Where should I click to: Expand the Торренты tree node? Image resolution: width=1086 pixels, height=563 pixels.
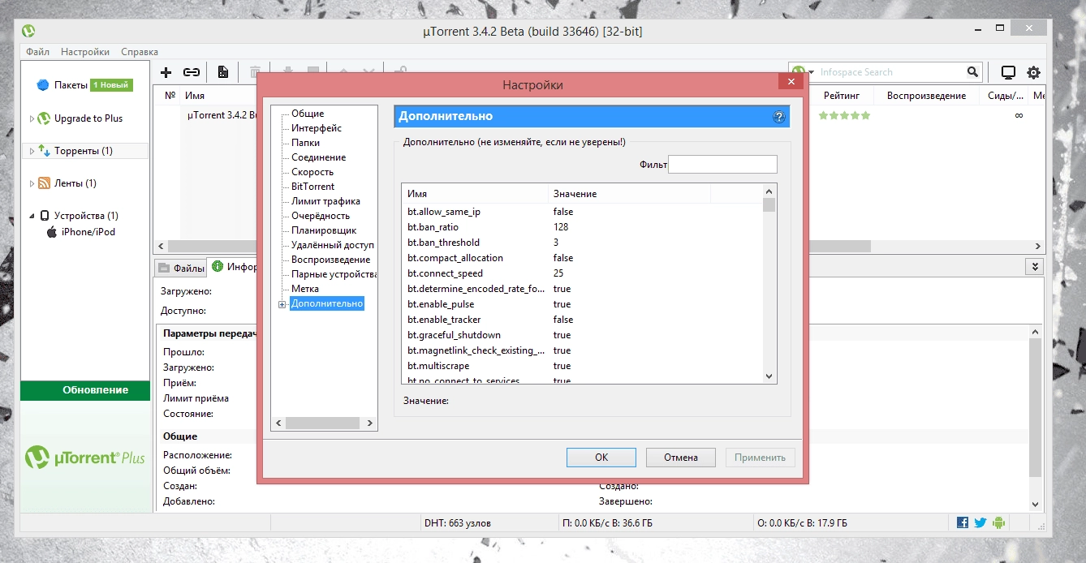click(32, 151)
